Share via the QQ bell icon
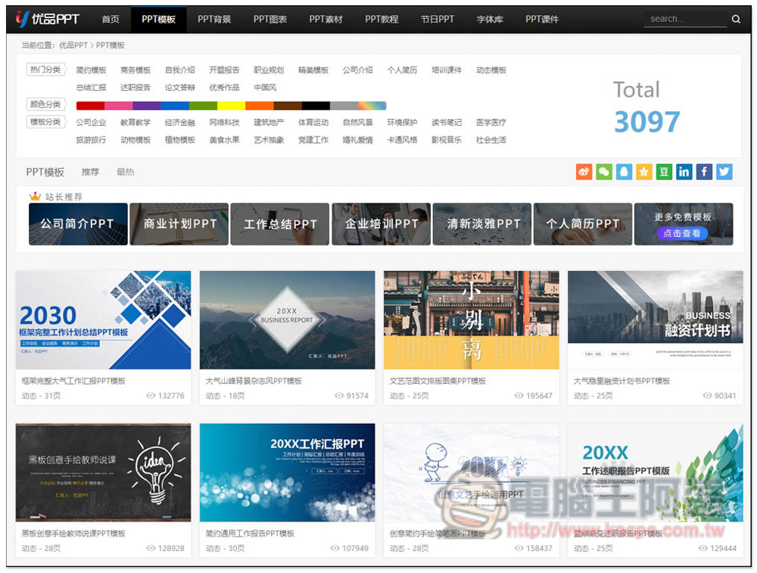Viewport: 757px width, 573px height. pyautogui.click(x=624, y=172)
